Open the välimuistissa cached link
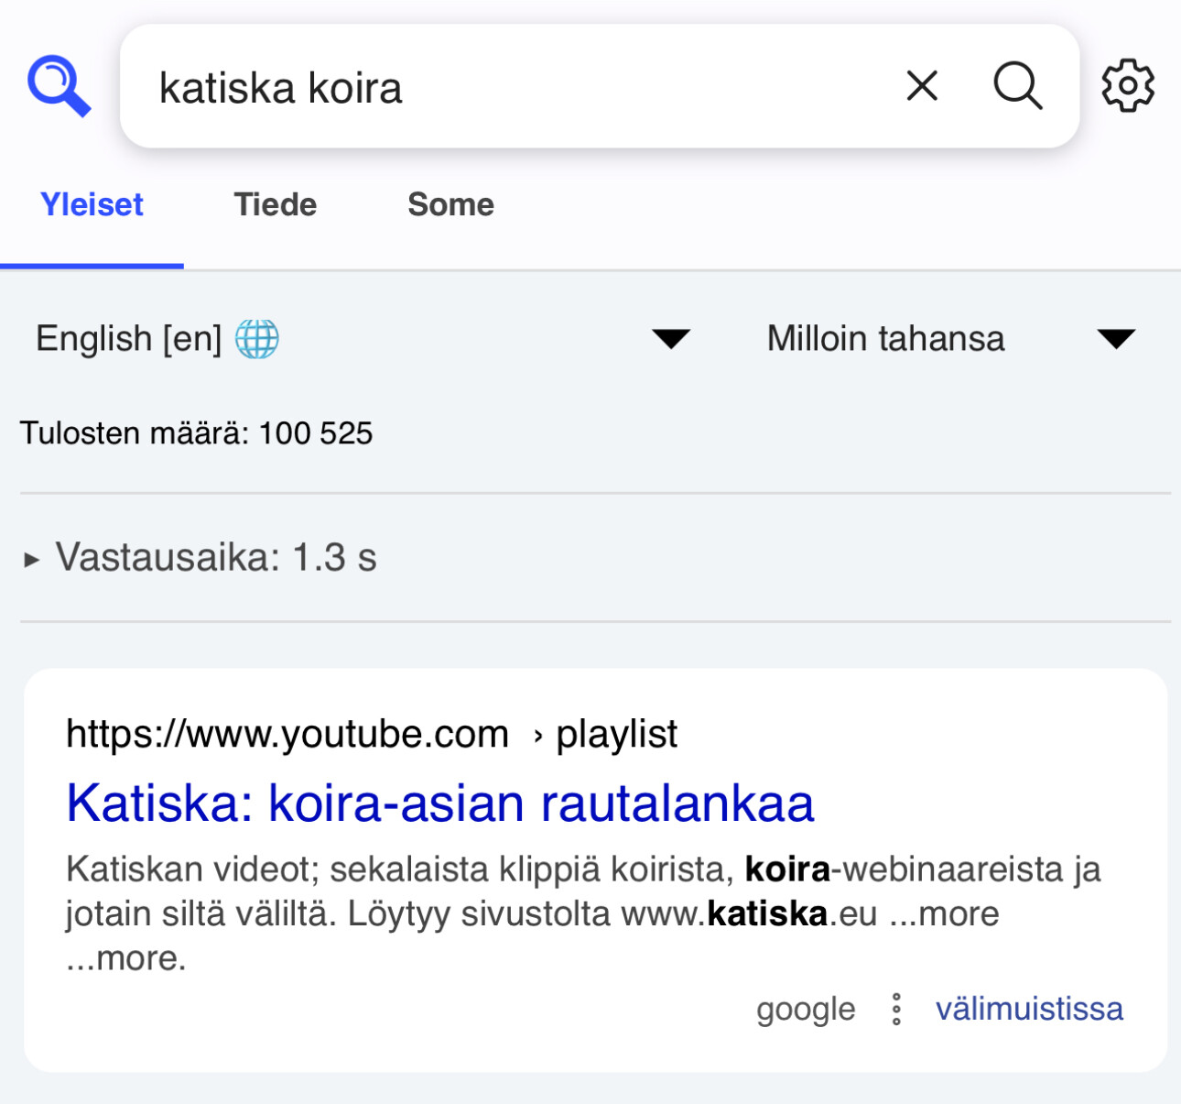This screenshot has height=1104, width=1181. tap(1029, 1009)
